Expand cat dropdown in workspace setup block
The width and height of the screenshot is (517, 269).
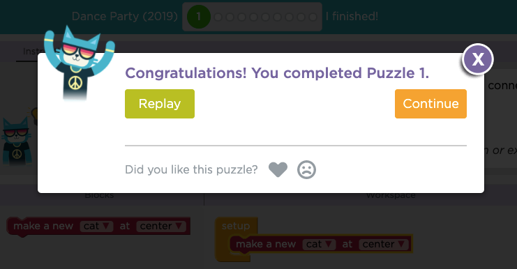pyautogui.click(x=319, y=245)
